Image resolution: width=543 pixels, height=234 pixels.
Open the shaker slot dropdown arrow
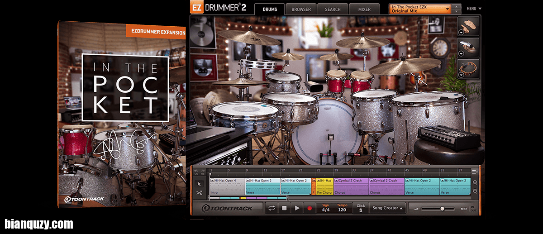pos(461,54)
